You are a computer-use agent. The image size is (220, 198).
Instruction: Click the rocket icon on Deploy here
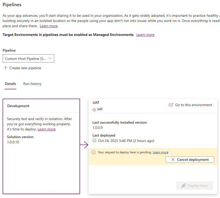click(x=184, y=186)
